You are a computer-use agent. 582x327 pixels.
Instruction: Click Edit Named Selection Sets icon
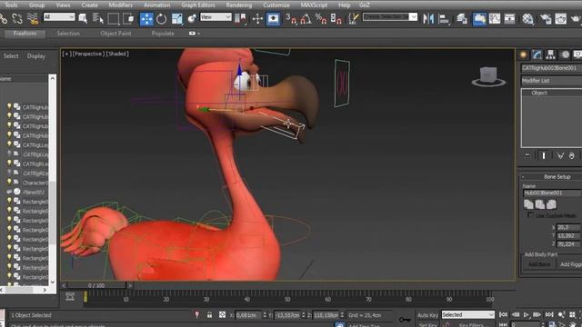(354, 18)
